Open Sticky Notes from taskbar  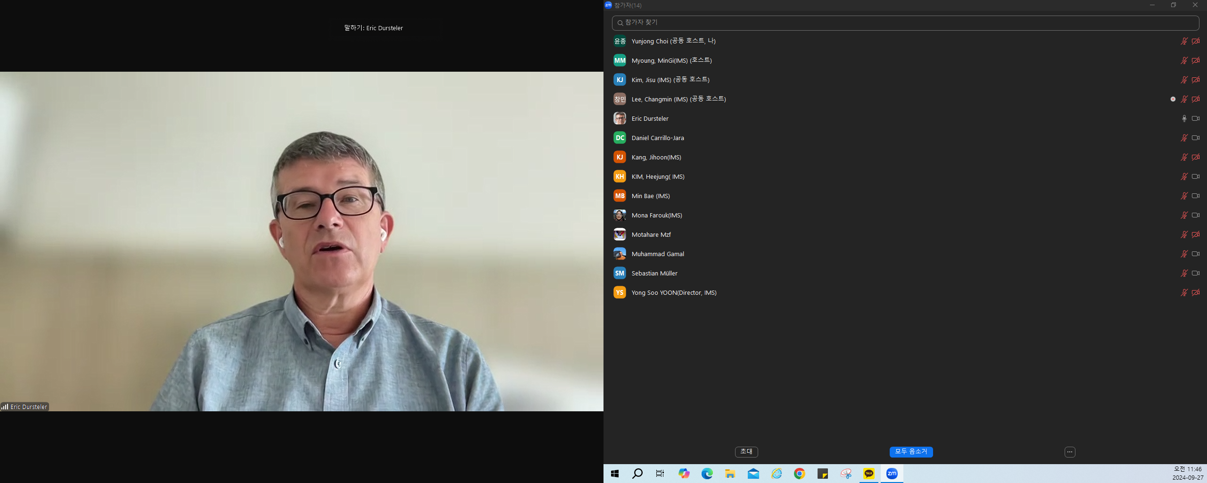click(822, 474)
